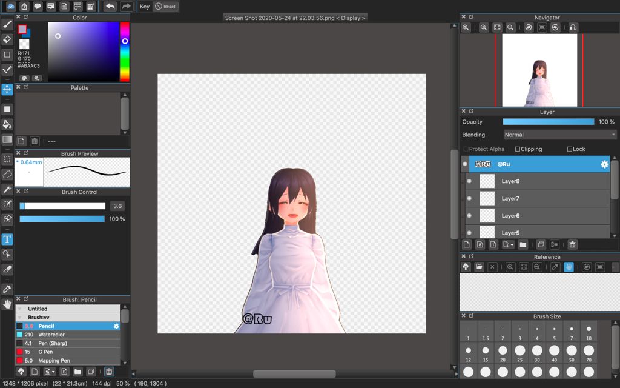Select the Watercolor brush
The width and height of the screenshot is (620, 388).
(x=68, y=335)
